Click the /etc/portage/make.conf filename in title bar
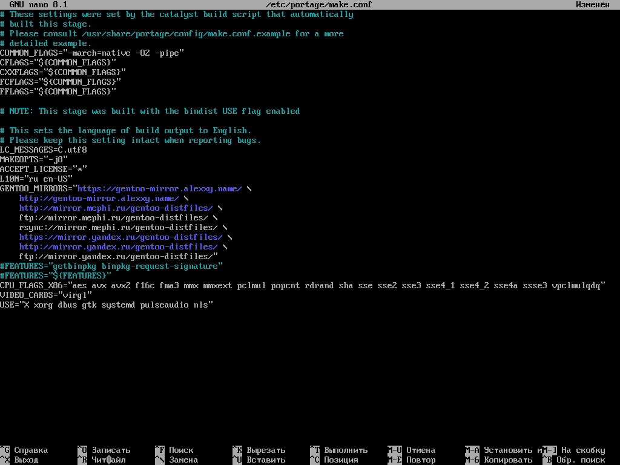This screenshot has height=465, width=620. 318,5
